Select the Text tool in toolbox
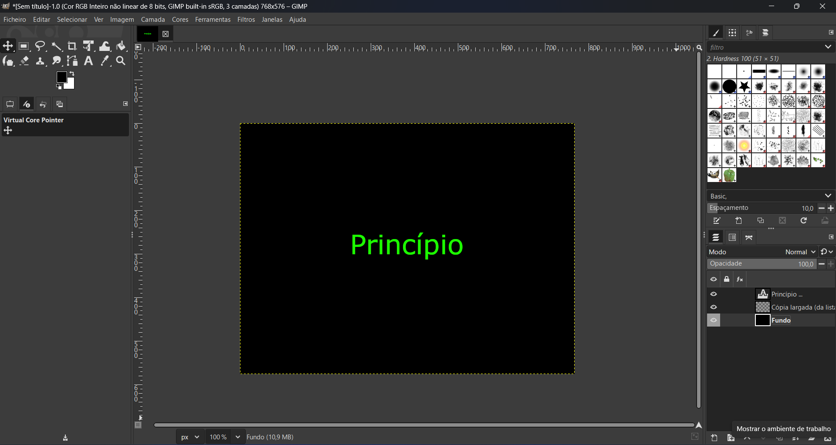 click(88, 61)
